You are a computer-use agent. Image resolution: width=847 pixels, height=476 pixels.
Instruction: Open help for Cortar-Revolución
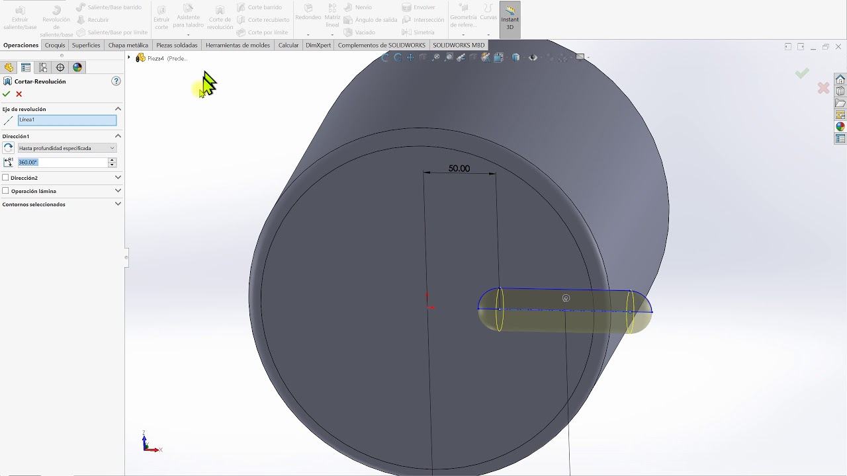116,81
